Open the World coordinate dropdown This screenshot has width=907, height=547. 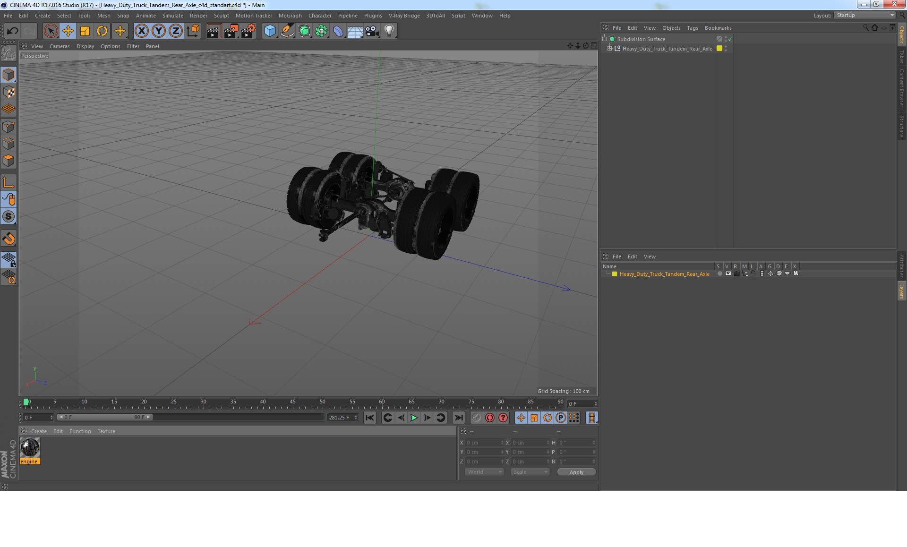[484, 472]
